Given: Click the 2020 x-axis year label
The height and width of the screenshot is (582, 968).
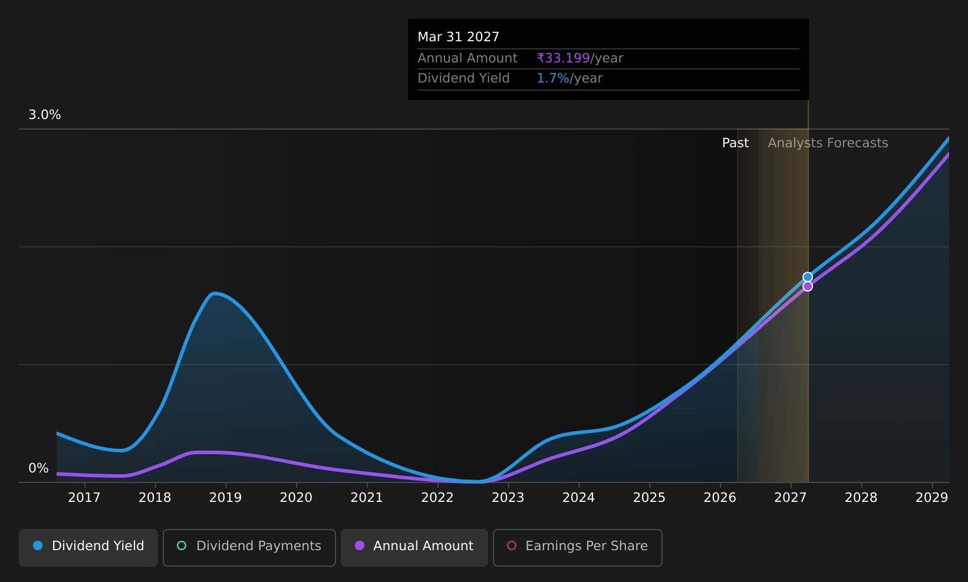Looking at the screenshot, I should tap(296, 498).
